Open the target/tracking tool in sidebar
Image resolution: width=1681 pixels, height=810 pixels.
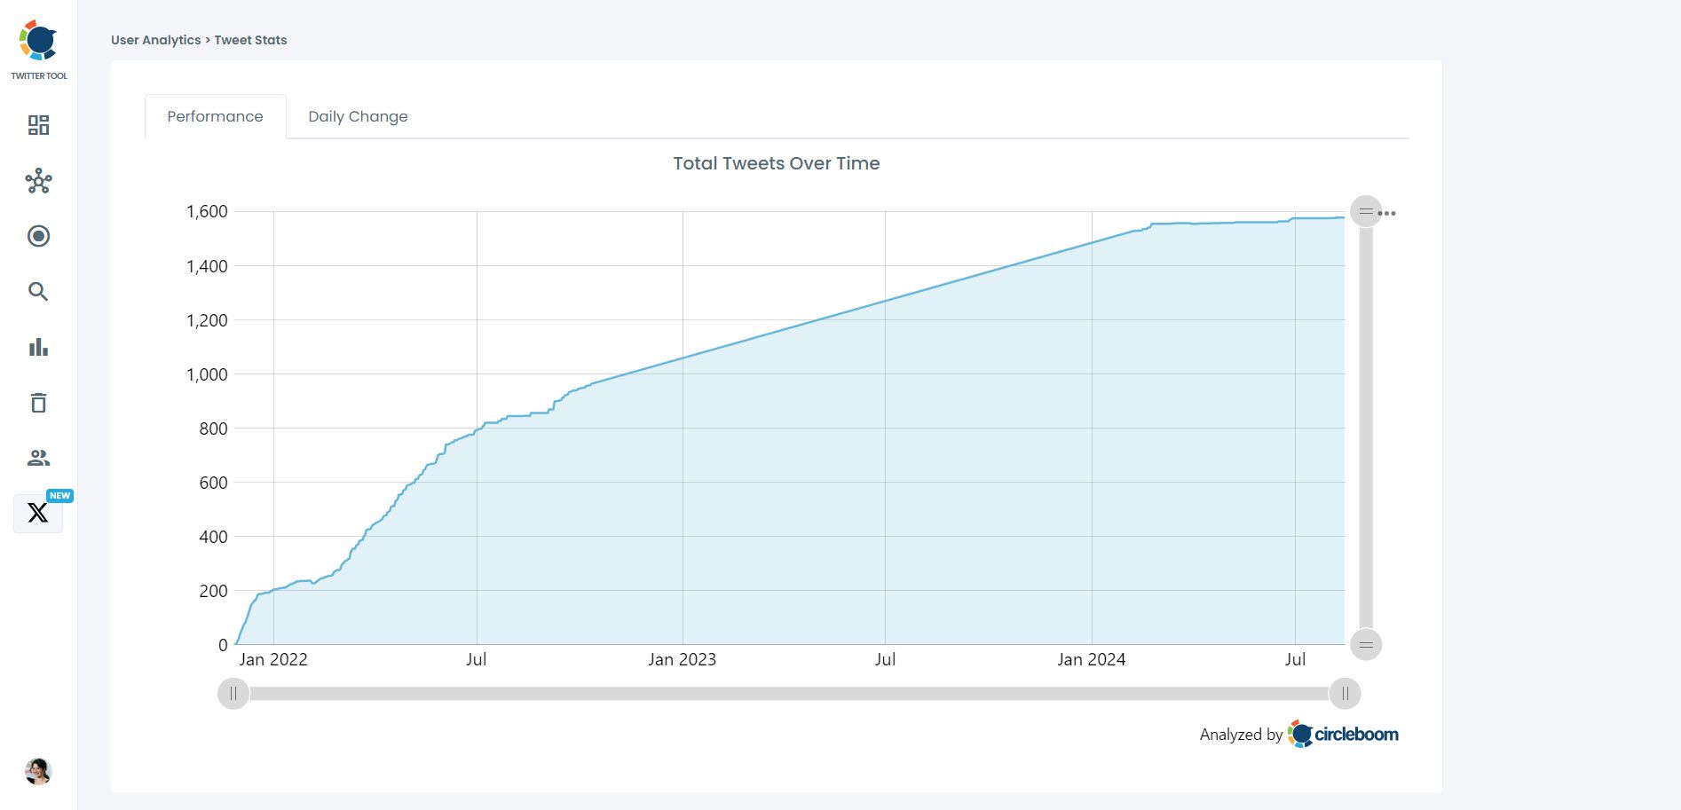[37, 236]
